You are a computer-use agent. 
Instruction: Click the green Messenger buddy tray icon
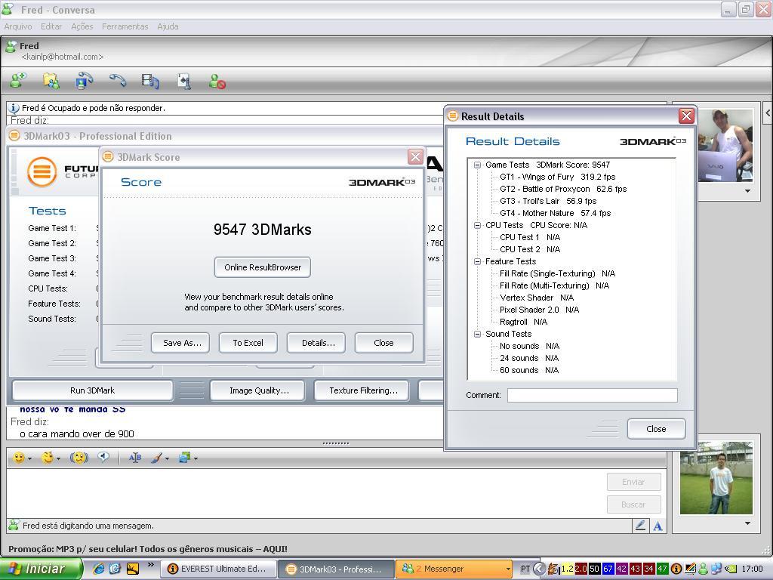point(704,569)
